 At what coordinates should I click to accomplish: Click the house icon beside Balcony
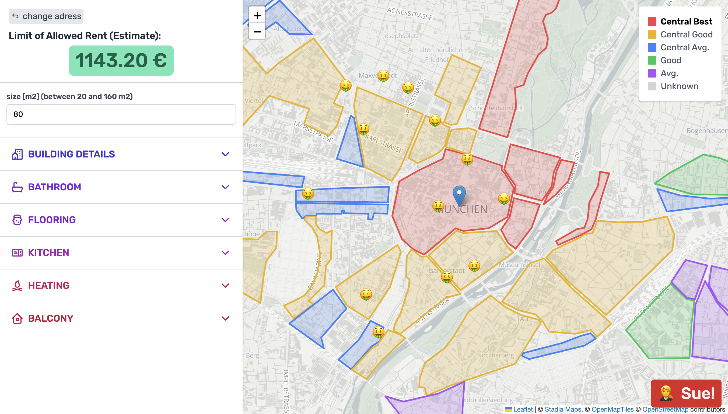(17, 318)
